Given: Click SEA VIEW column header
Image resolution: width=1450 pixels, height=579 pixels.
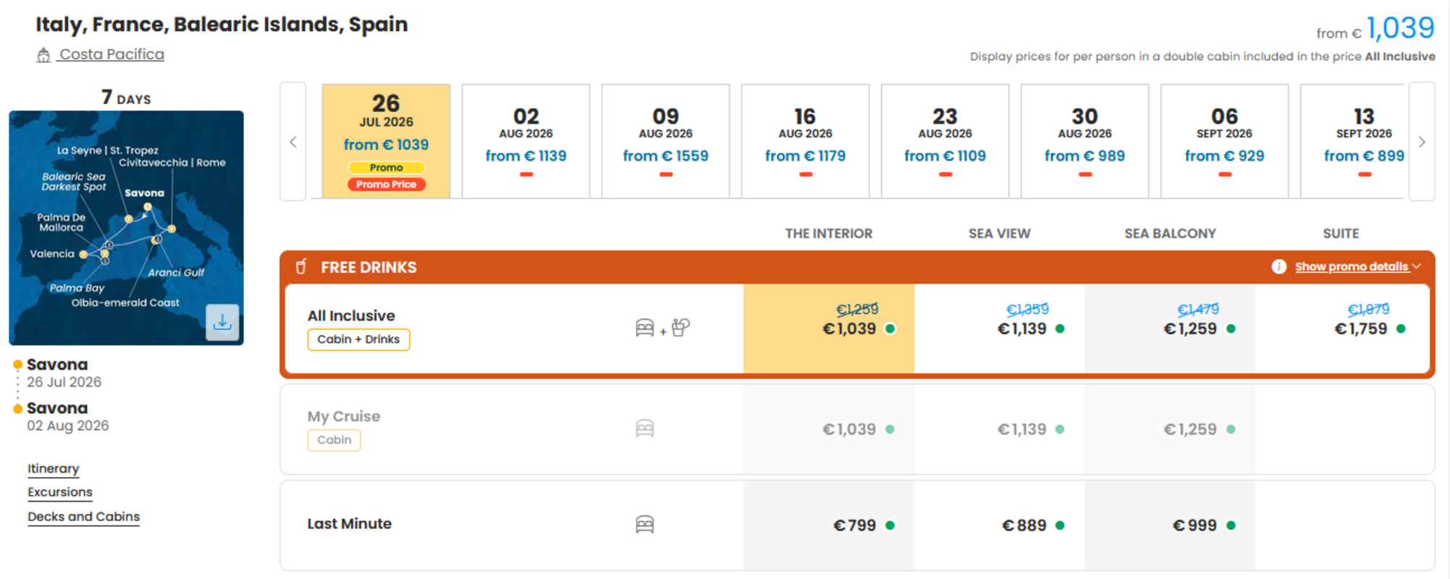Looking at the screenshot, I should [x=999, y=234].
